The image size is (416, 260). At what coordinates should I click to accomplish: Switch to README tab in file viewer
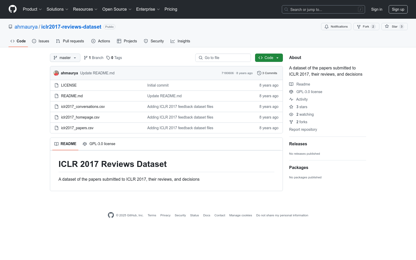tap(65, 144)
